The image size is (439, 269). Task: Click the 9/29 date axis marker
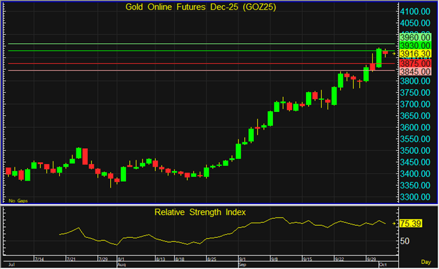click(373, 259)
